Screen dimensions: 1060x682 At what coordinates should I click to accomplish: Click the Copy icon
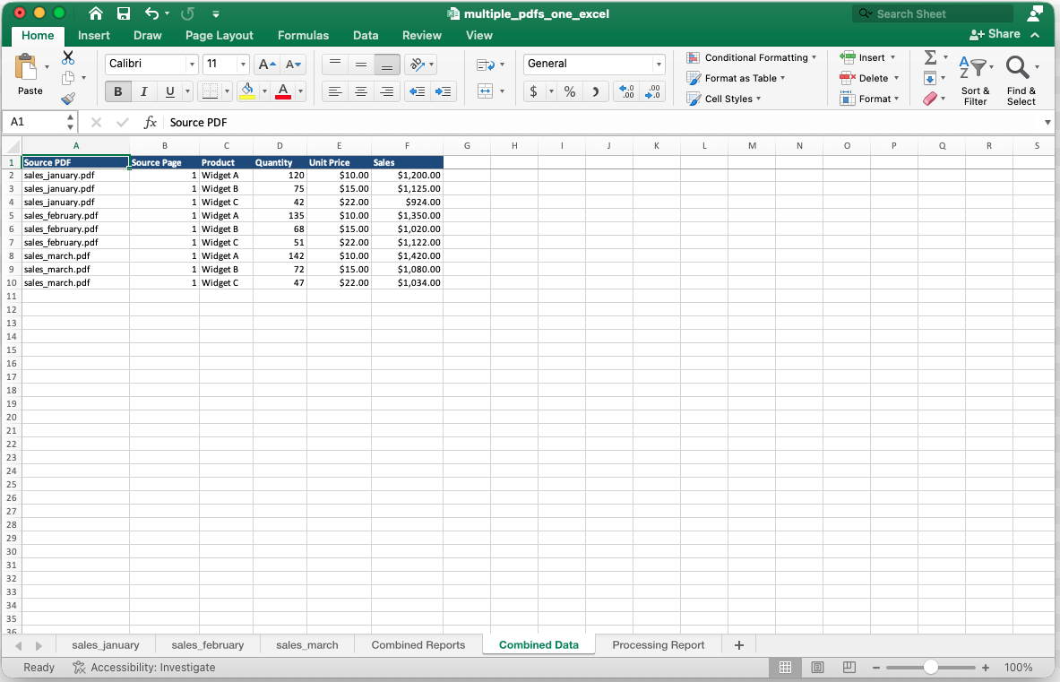coord(68,78)
